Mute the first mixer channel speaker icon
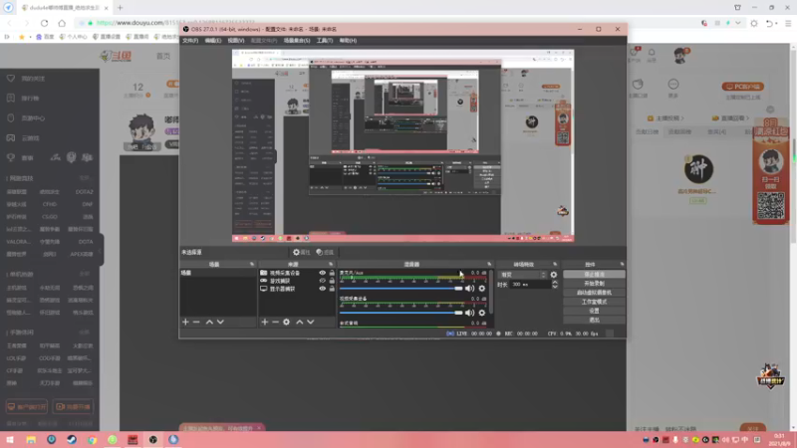 469,289
